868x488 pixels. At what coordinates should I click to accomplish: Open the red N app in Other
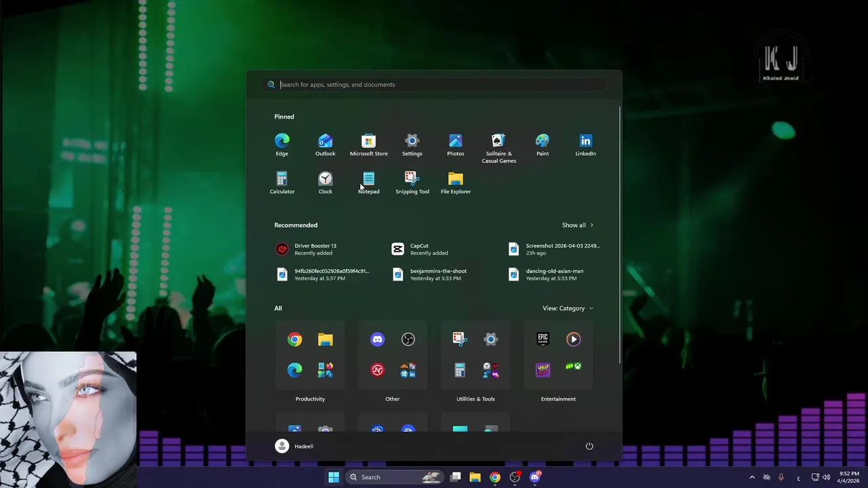[x=378, y=370]
